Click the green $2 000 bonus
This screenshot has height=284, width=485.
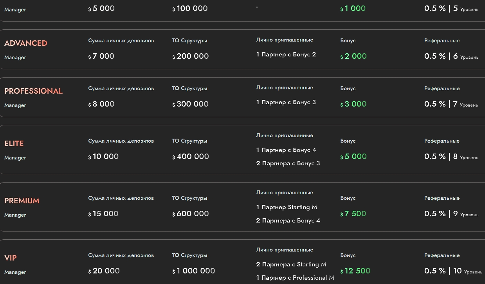(x=353, y=56)
